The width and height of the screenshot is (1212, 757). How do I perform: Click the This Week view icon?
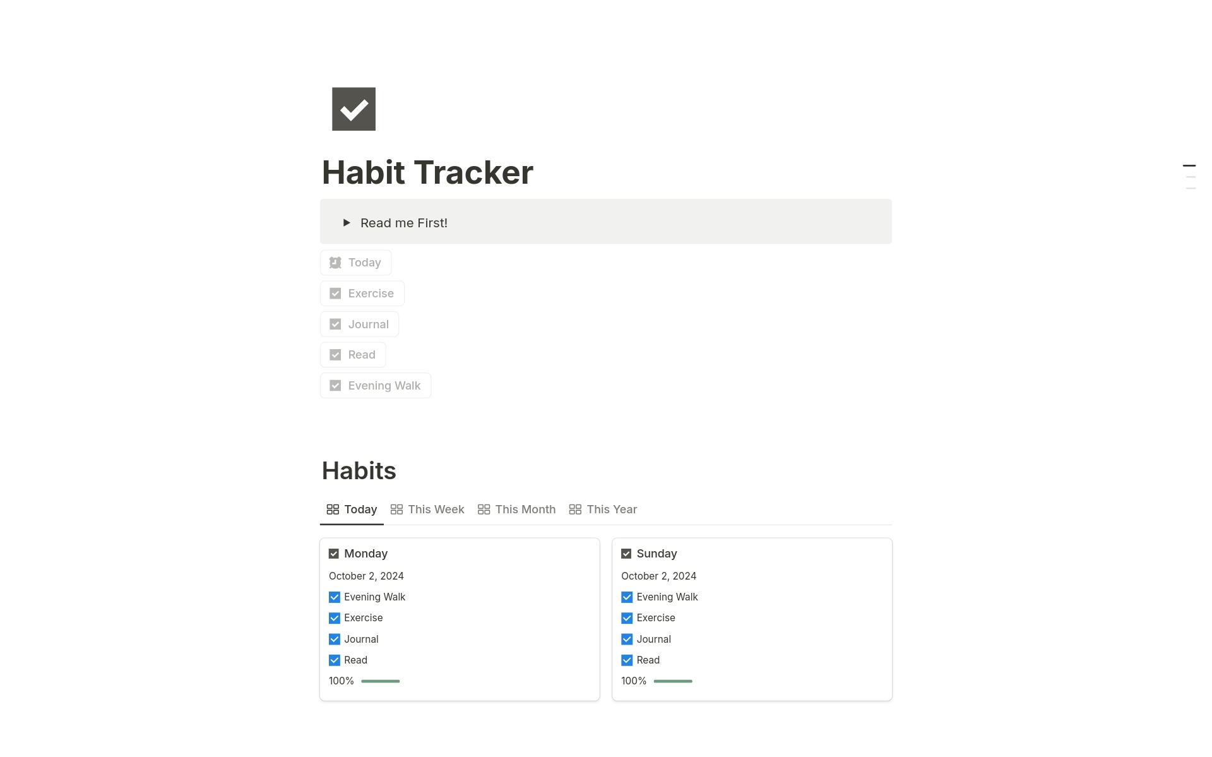[396, 510]
